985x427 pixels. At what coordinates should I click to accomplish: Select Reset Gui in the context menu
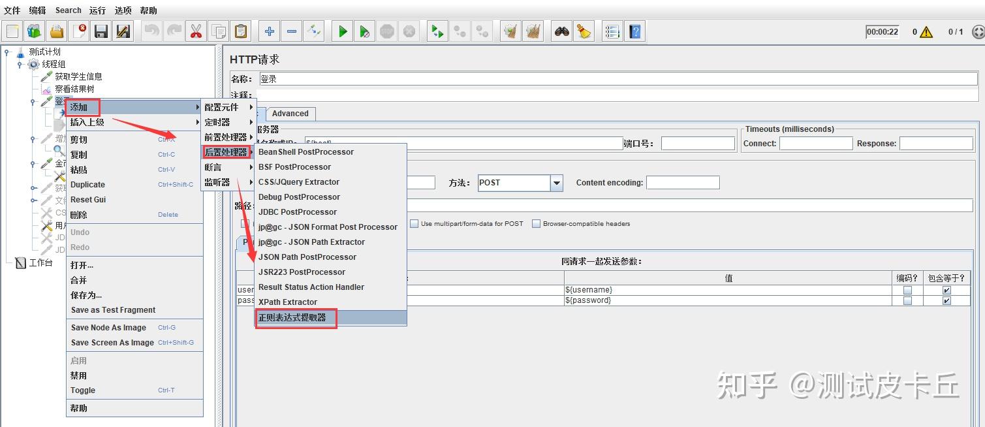[134, 200]
